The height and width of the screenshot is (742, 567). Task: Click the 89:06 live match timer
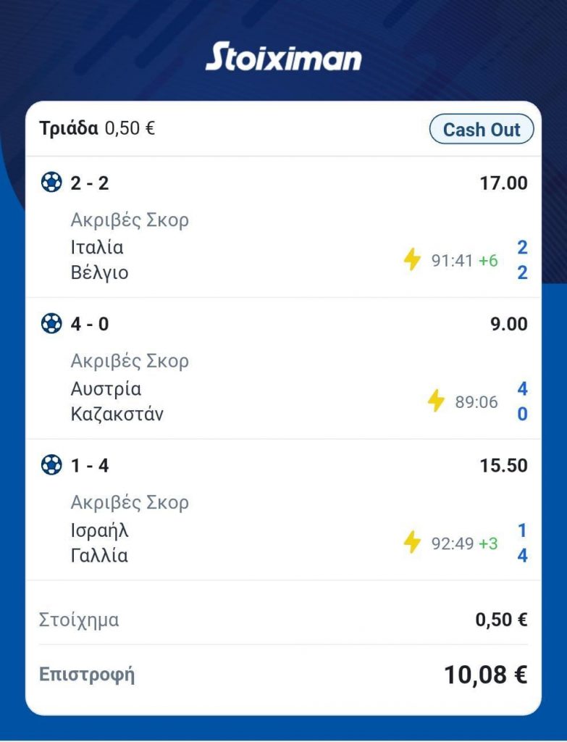point(476,401)
